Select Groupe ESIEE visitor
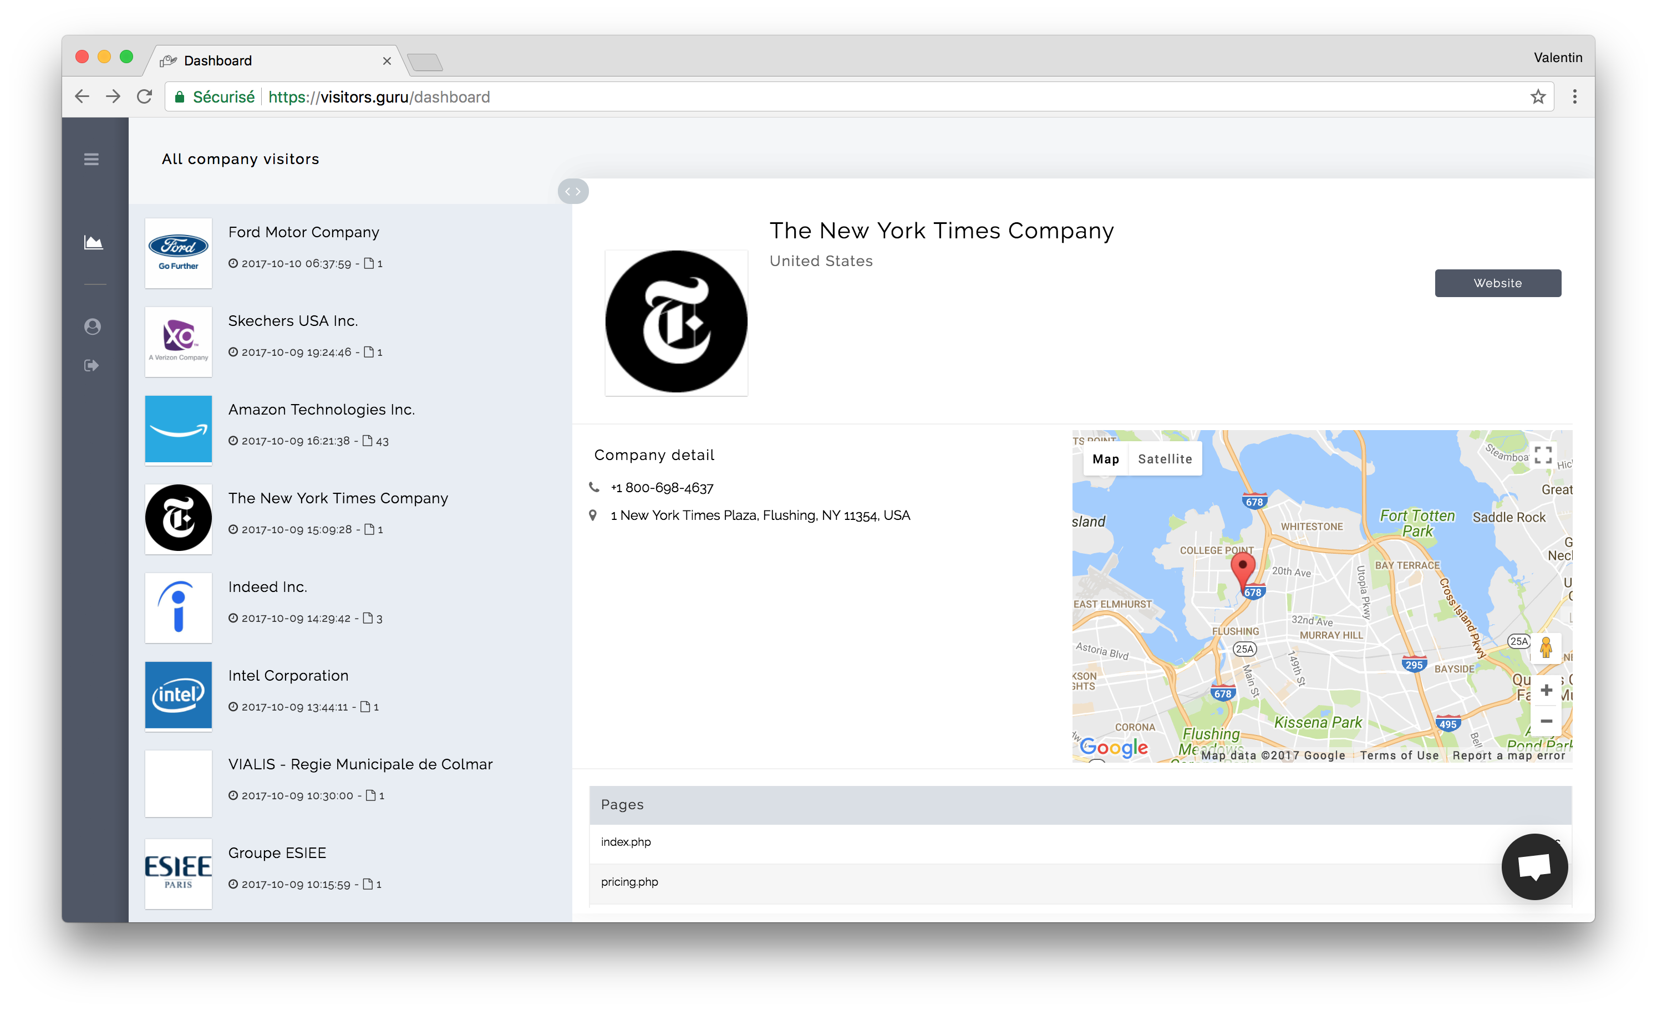 pos(350,873)
